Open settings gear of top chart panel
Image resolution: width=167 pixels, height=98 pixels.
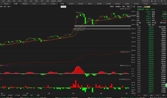tap(126, 9)
